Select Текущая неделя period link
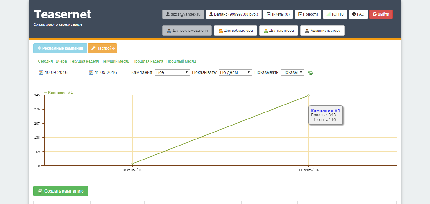This screenshot has width=430, height=204. 84,61
